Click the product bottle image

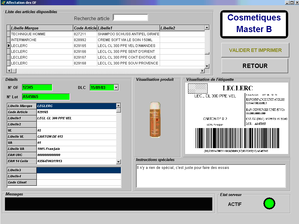coord(155,120)
